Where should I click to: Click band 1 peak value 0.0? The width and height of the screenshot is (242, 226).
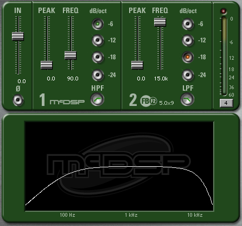[x=51, y=79]
